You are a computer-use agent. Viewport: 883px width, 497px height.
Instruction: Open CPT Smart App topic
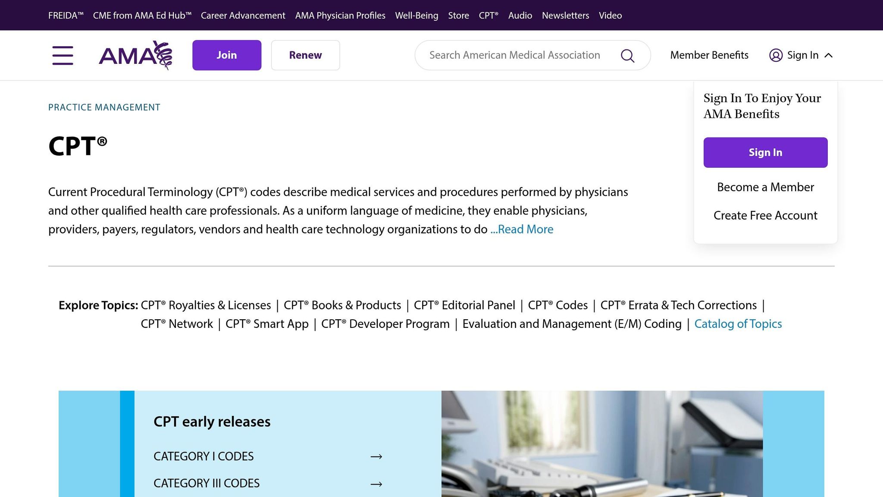click(267, 324)
